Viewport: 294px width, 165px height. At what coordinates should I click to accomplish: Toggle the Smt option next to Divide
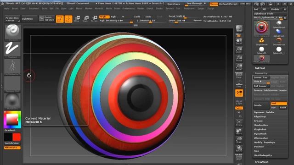pos(279,104)
